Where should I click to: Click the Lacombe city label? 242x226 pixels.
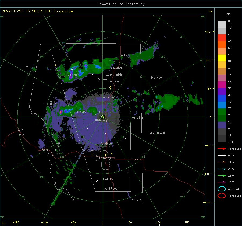click(116, 67)
